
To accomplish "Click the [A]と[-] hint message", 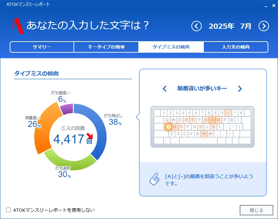I will (x=209, y=179).
